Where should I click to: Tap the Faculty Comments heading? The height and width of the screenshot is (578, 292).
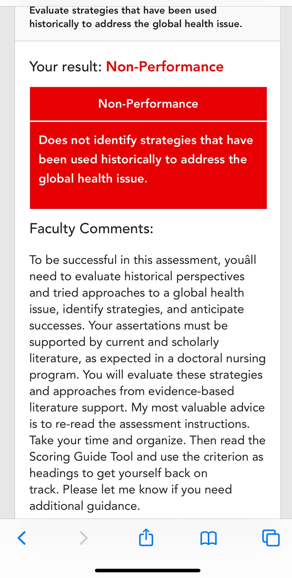[92, 229]
